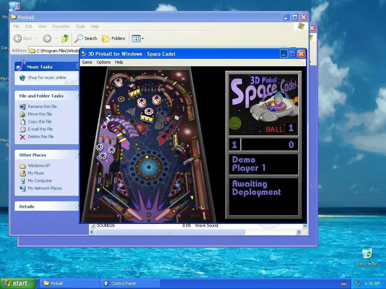Collapse the Other Places panel

tap(78, 154)
